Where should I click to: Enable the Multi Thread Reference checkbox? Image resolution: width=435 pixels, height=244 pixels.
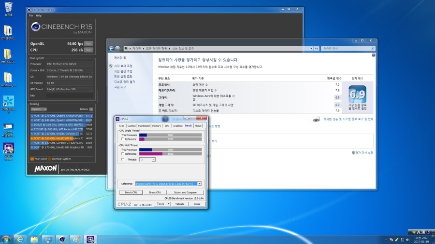(123, 154)
